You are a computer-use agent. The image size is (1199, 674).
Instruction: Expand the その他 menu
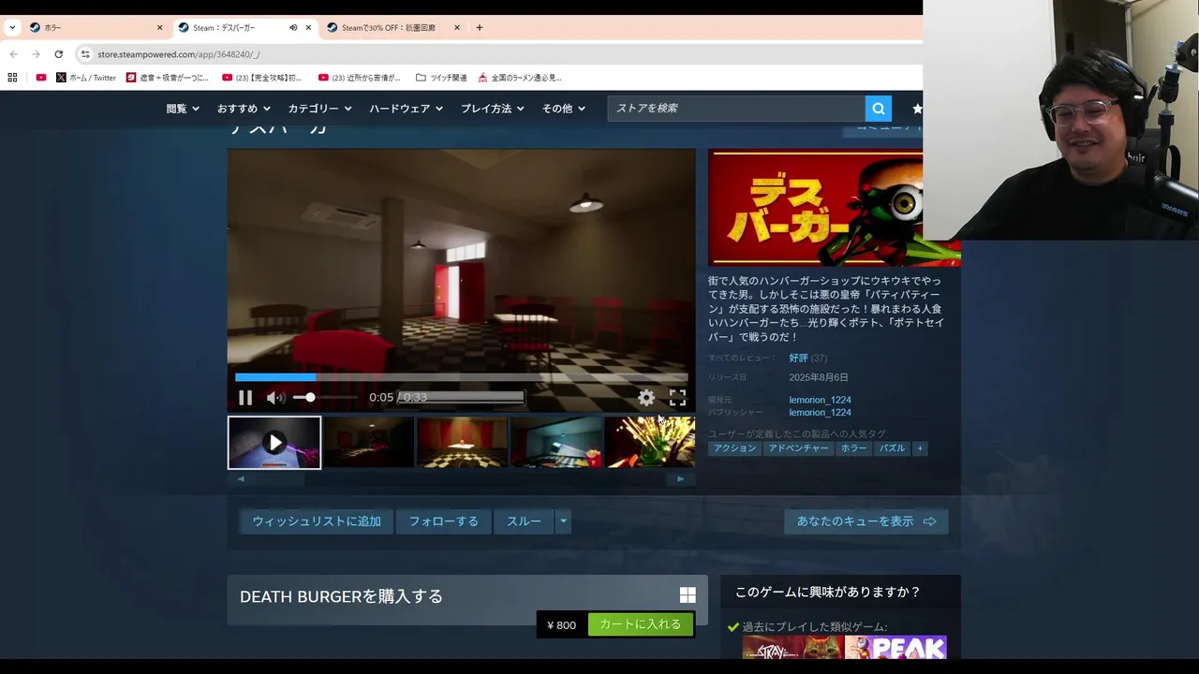[x=564, y=109]
